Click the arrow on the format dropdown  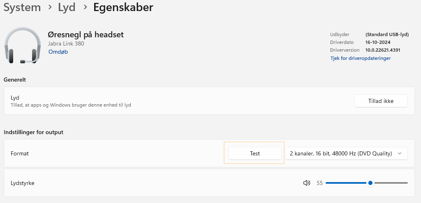pyautogui.click(x=400, y=153)
